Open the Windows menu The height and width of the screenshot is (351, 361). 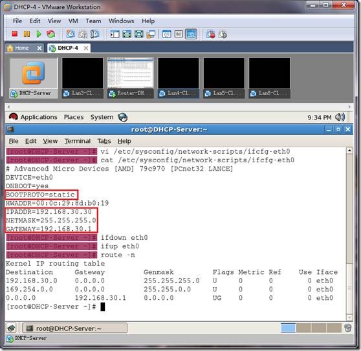[122, 21]
